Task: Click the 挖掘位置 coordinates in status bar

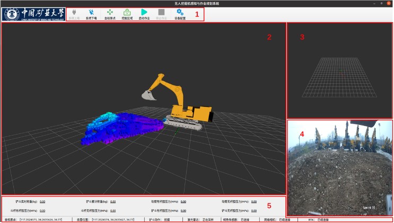Action: pos(113,219)
